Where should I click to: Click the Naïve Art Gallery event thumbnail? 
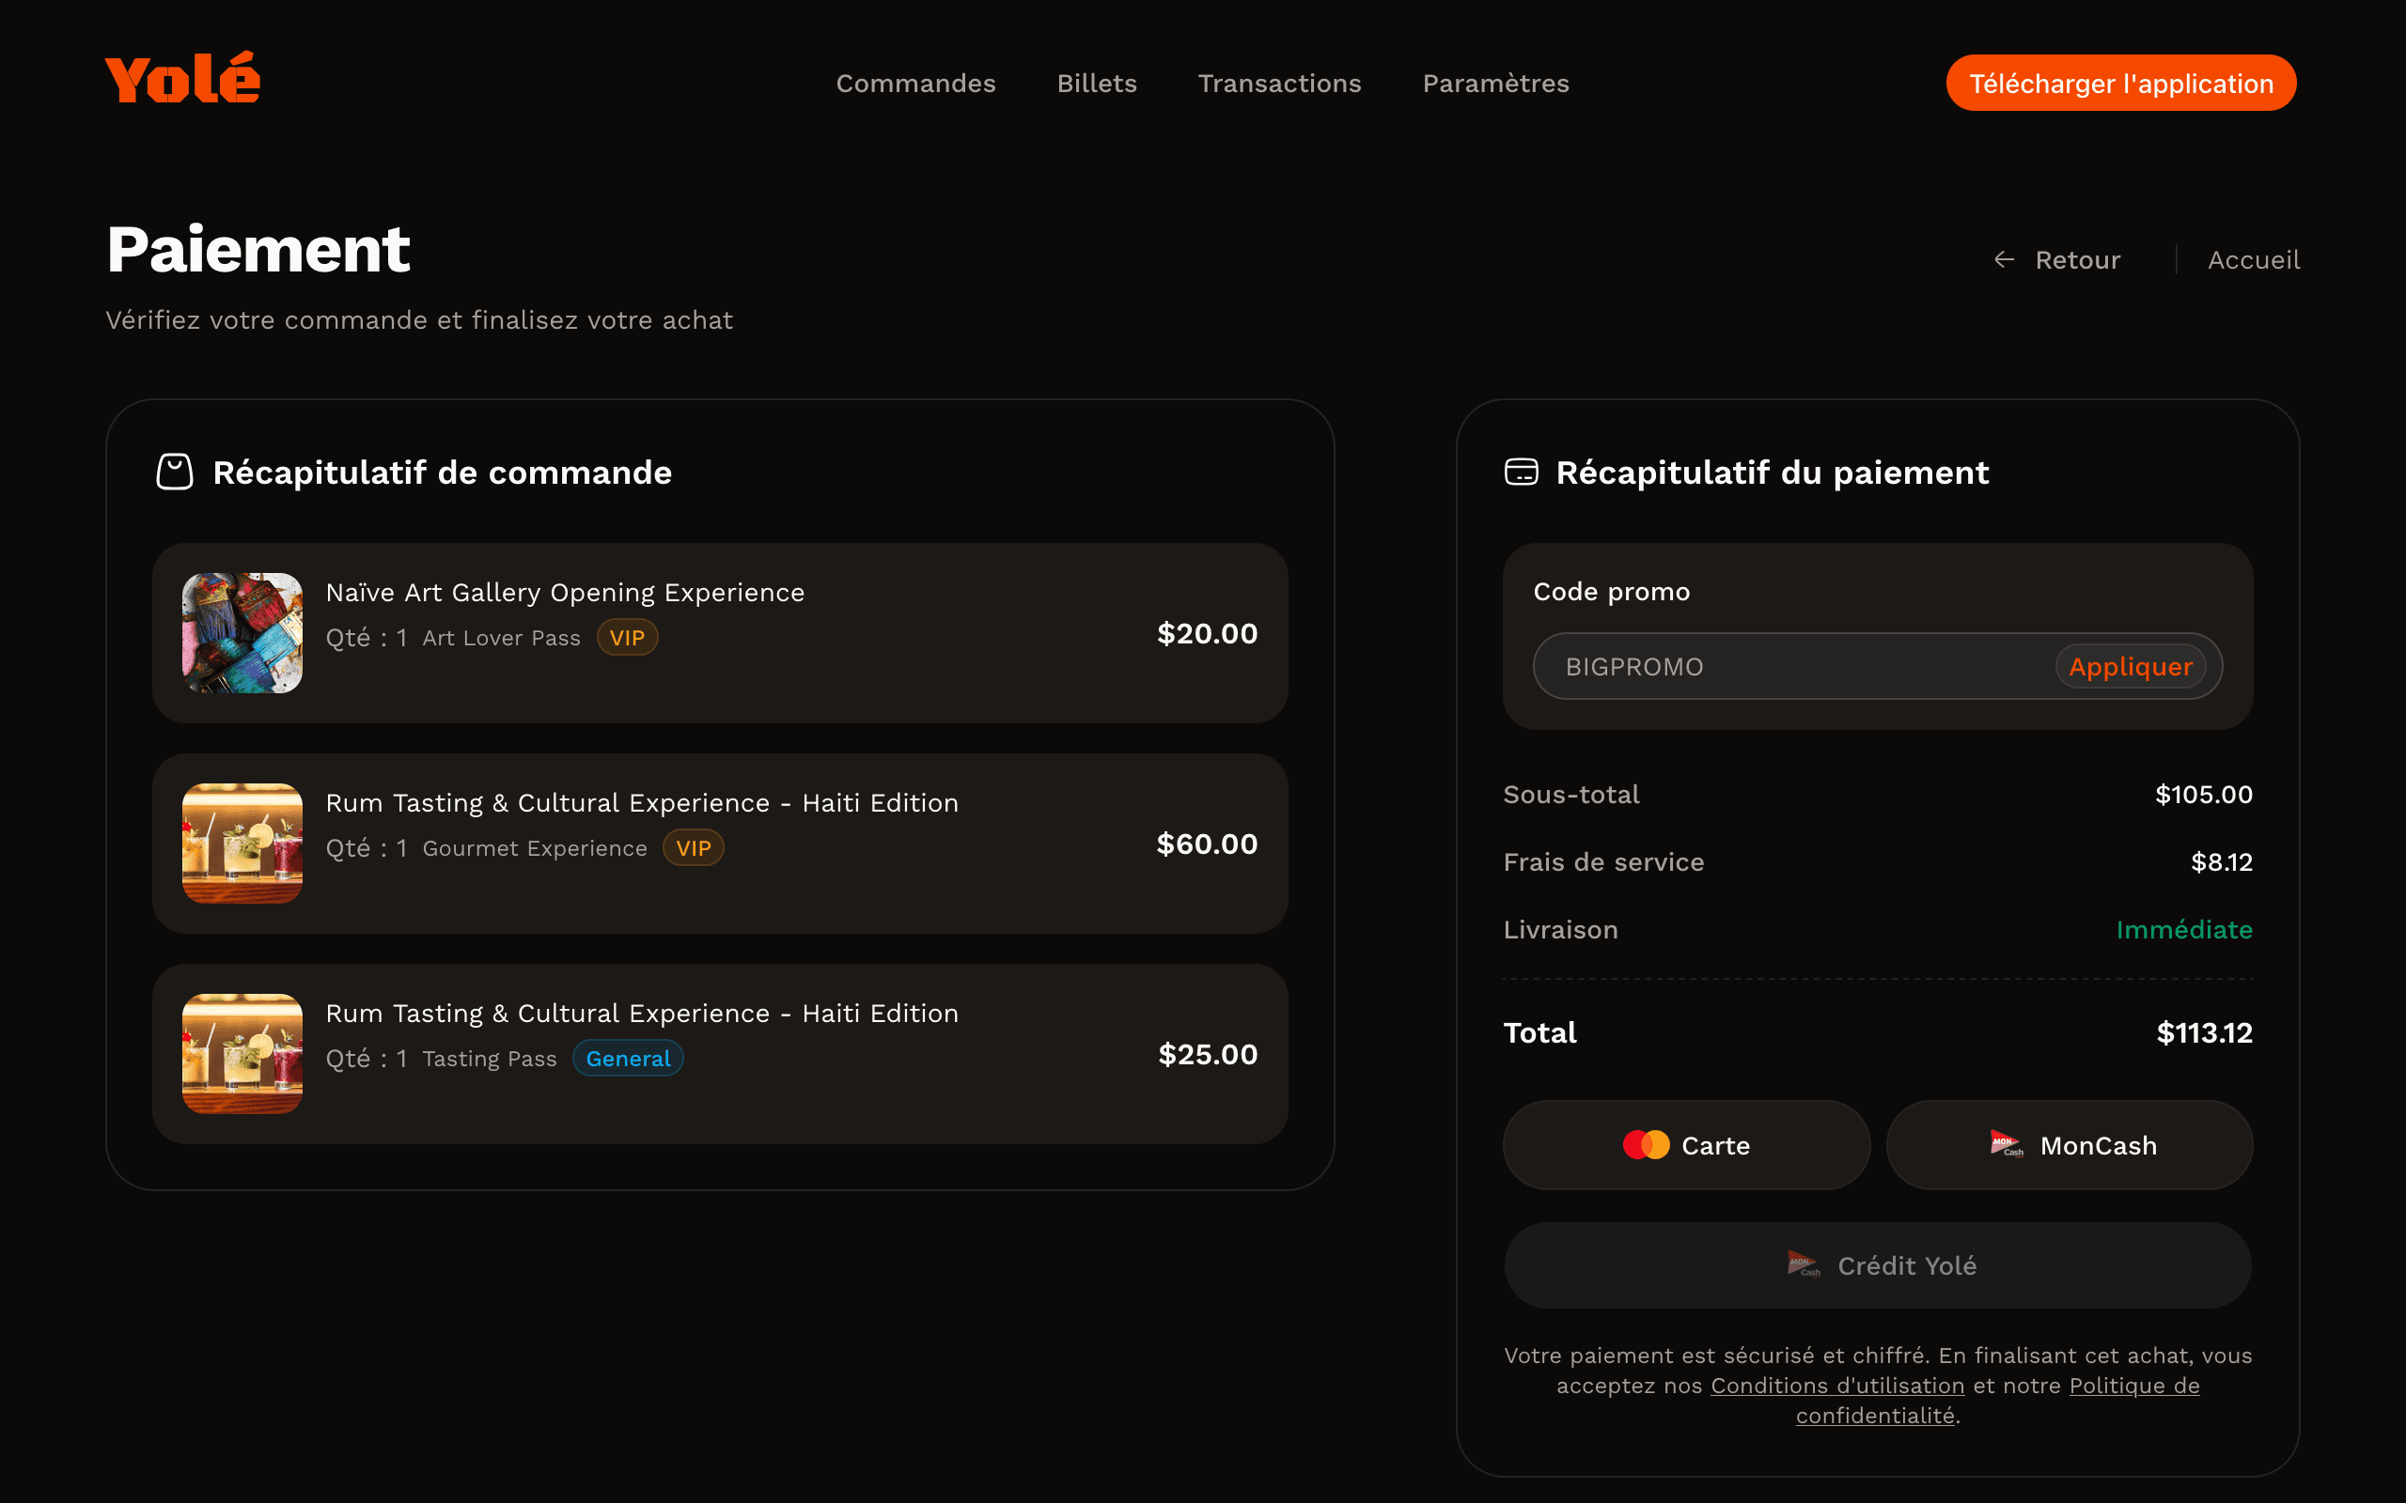coord(242,633)
